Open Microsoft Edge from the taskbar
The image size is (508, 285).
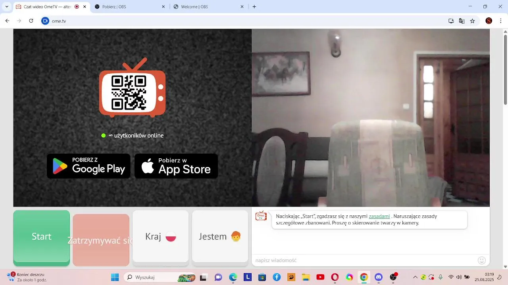pyautogui.click(x=233, y=277)
